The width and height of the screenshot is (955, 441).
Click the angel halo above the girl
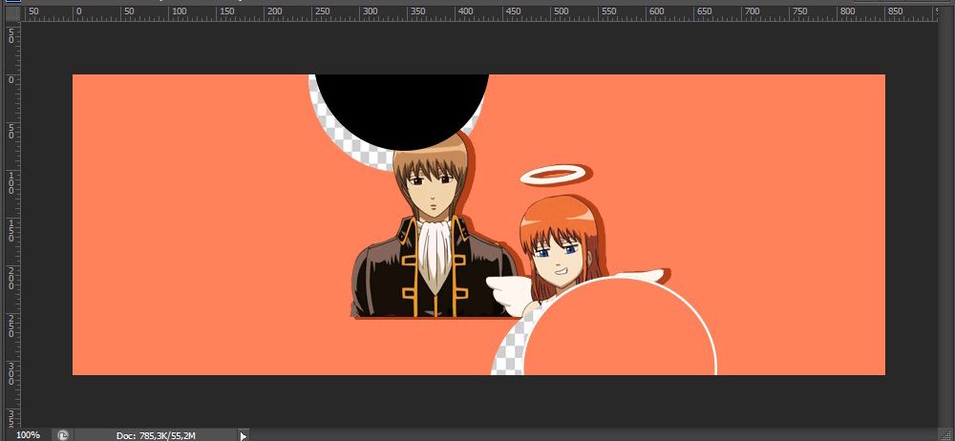(551, 175)
